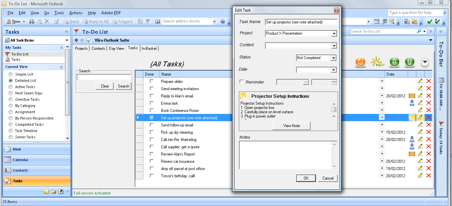
Task: Click red X on Trevor's birthday row
Action: (429, 176)
